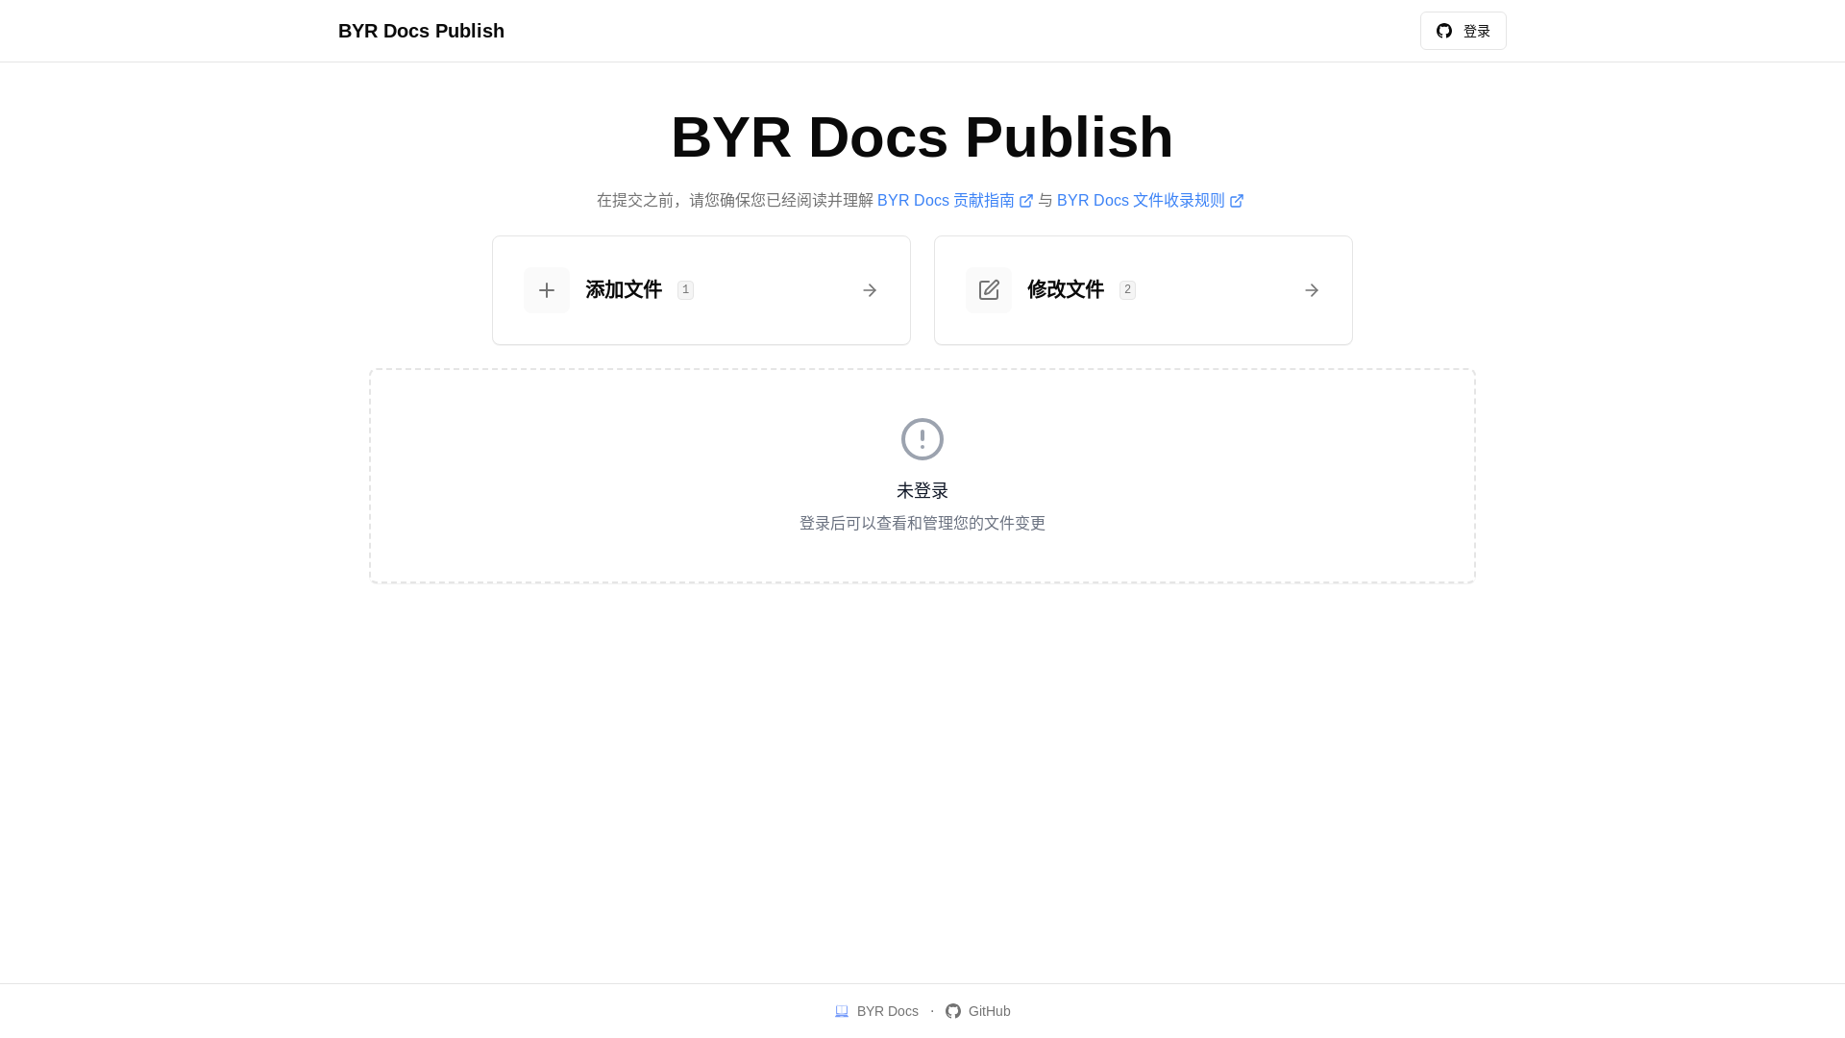Click the large BYR Docs Publish heading

(922, 136)
